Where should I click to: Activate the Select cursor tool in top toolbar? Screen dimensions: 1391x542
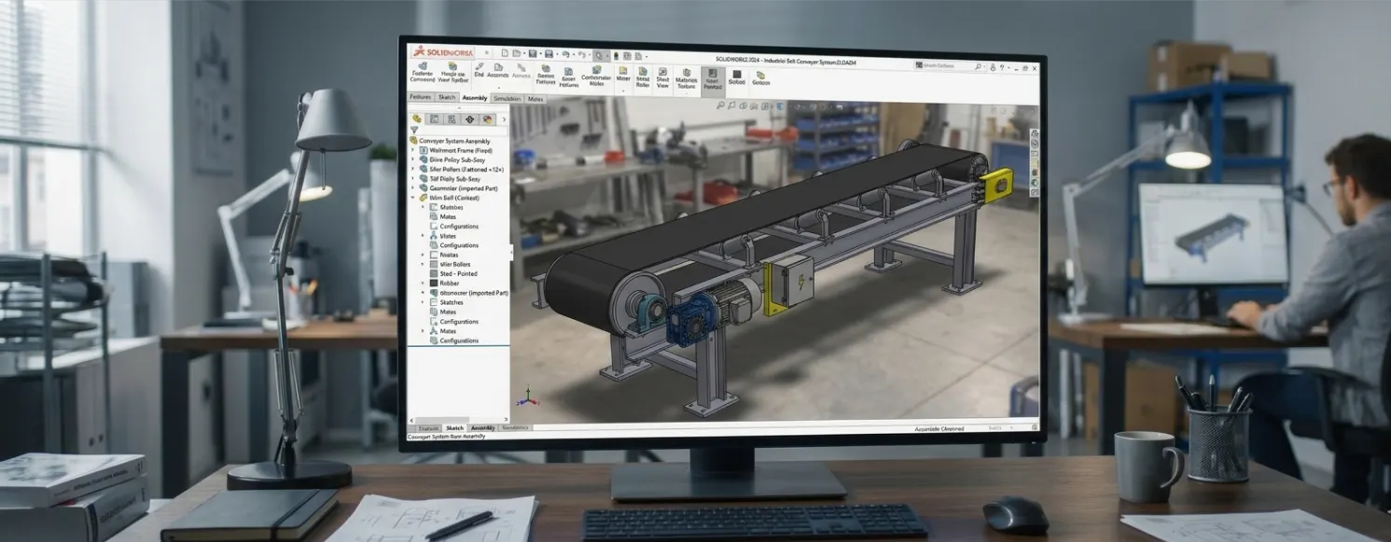[x=599, y=56]
